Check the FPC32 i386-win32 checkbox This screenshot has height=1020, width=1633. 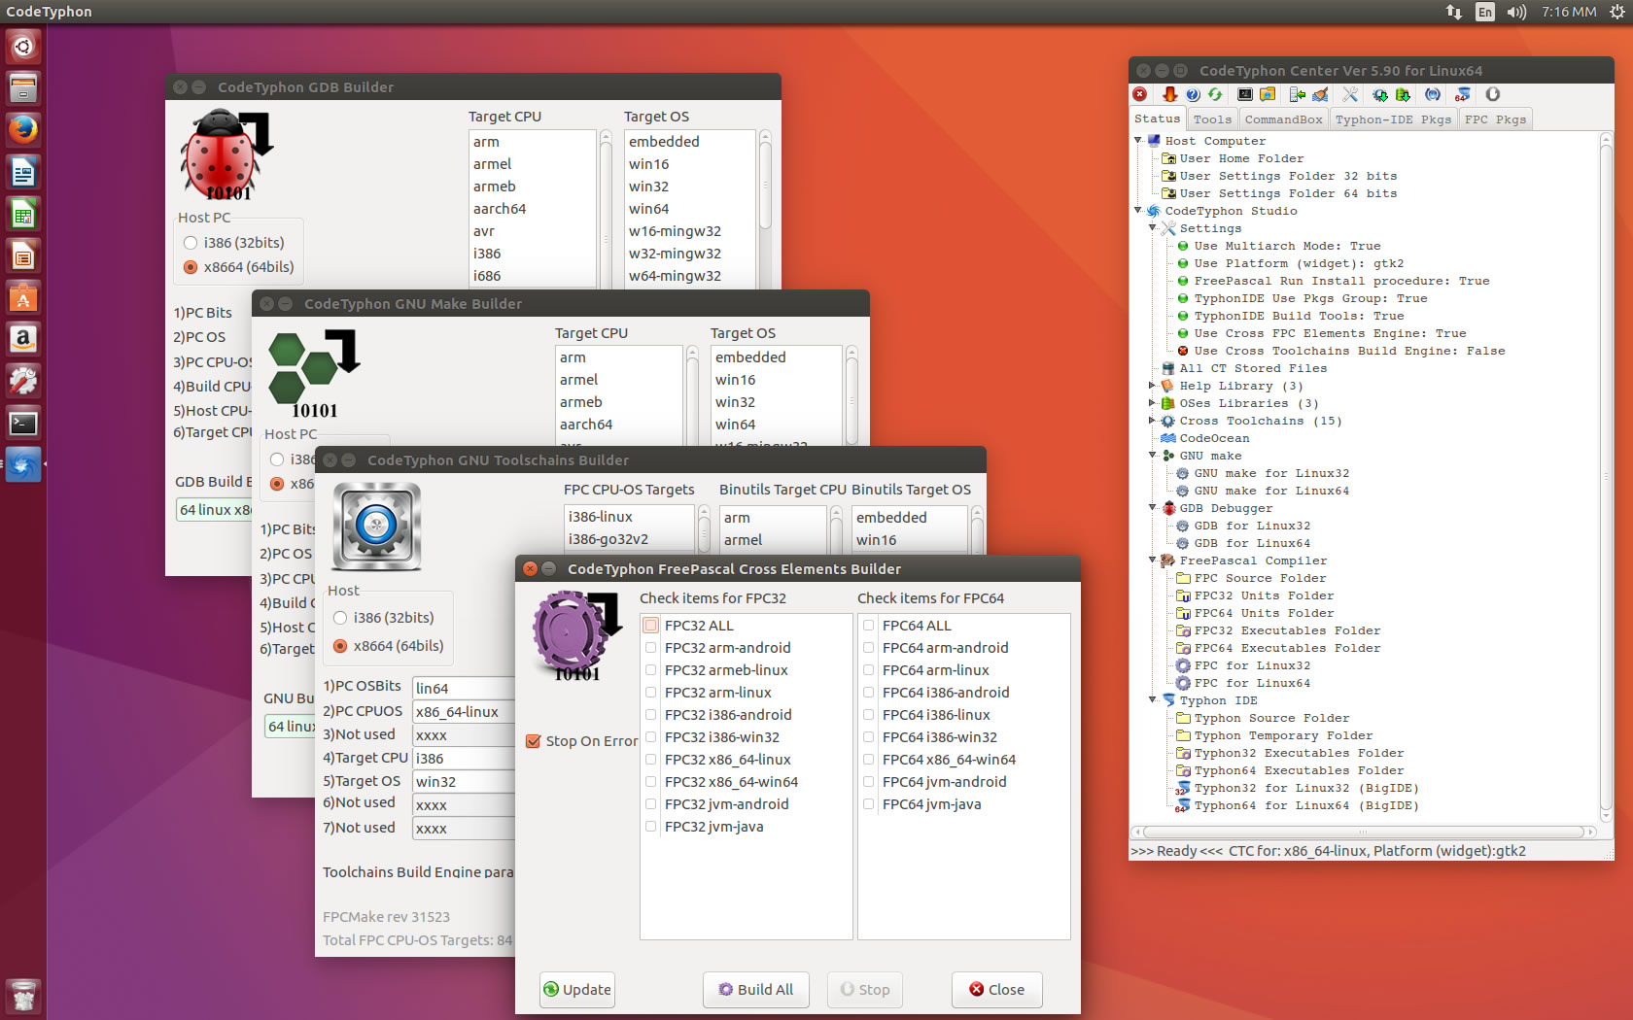(x=651, y=737)
